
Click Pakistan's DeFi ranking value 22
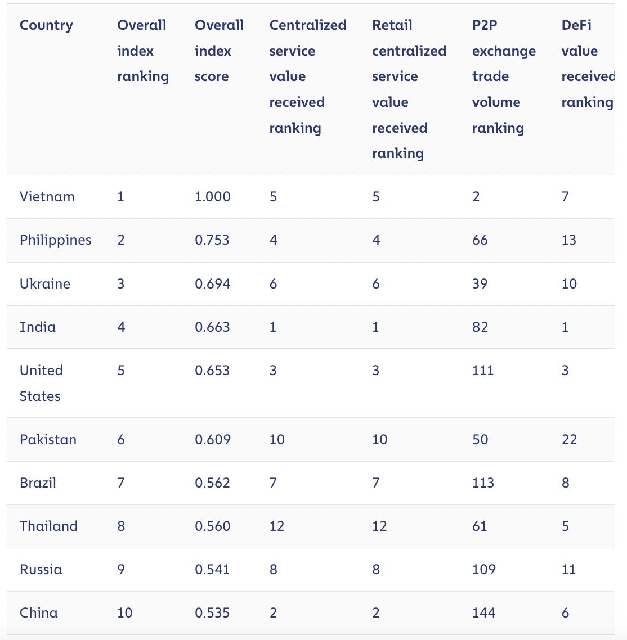pos(569,440)
